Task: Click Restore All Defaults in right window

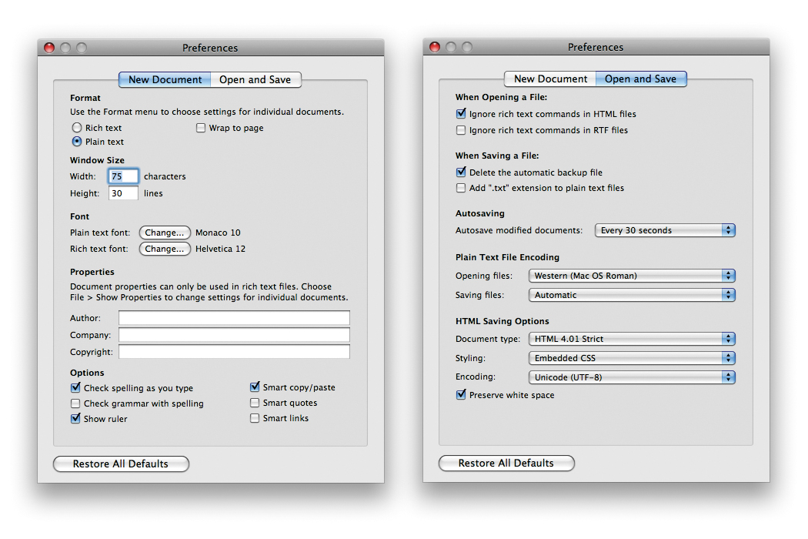Action: point(506,463)
